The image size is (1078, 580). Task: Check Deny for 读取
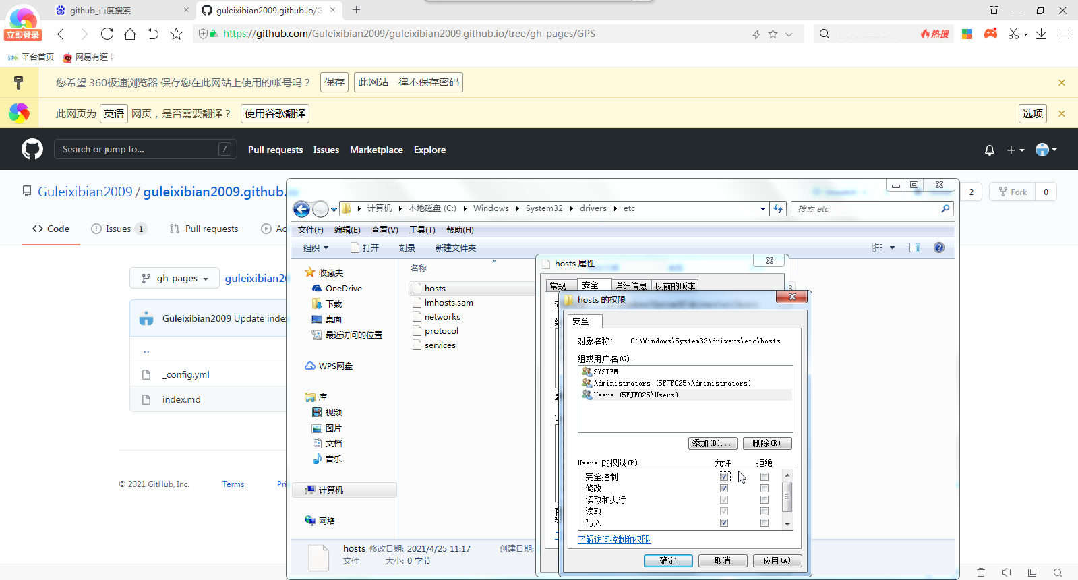tap(765, 511)
